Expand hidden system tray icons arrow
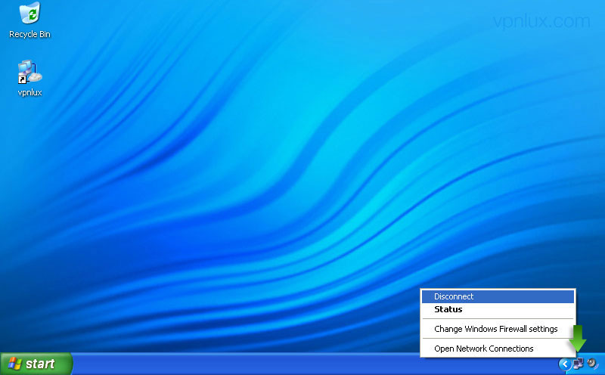605x375 pixels. pos(564,364)
